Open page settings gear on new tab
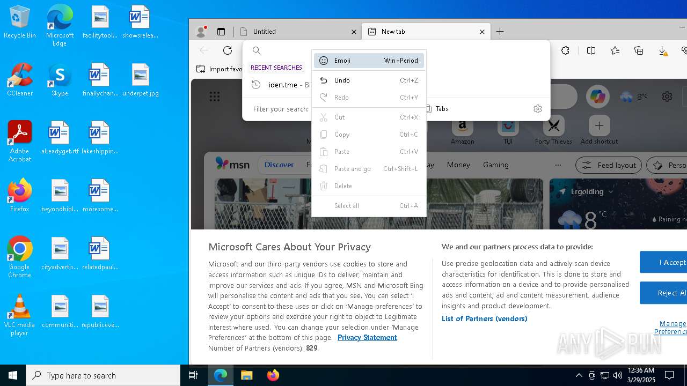 point(667,96)
